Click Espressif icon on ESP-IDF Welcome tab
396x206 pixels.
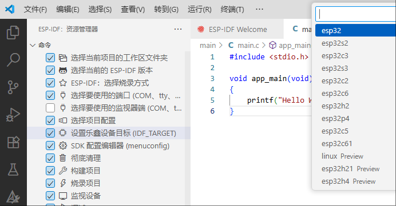coord(201,30)
